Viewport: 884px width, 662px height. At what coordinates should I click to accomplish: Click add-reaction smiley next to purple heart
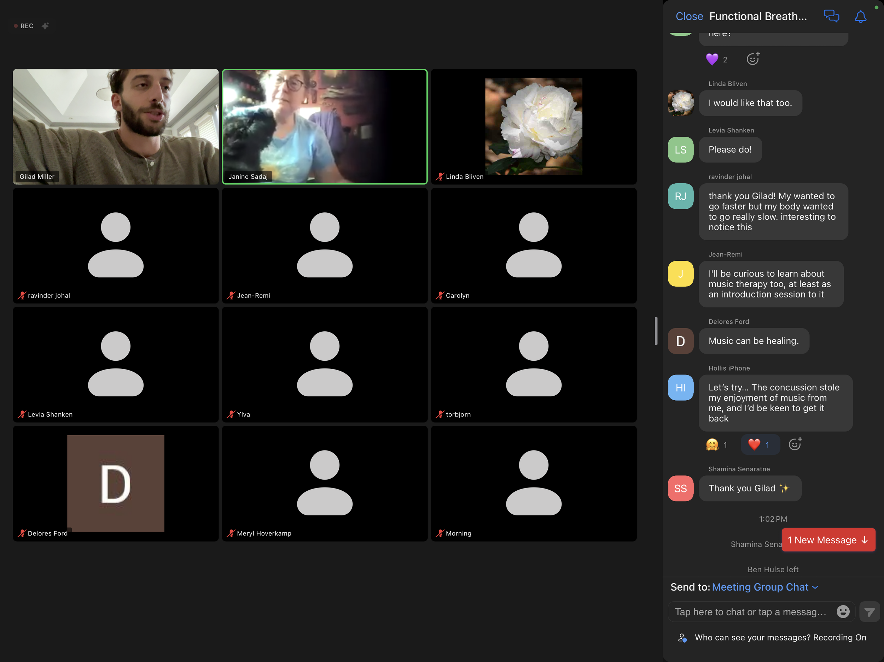pyautogui.click(x=753, y=59)
